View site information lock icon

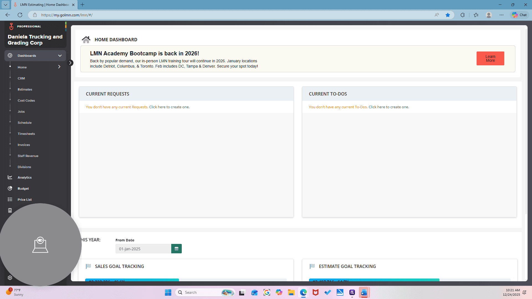coord(35,15)
